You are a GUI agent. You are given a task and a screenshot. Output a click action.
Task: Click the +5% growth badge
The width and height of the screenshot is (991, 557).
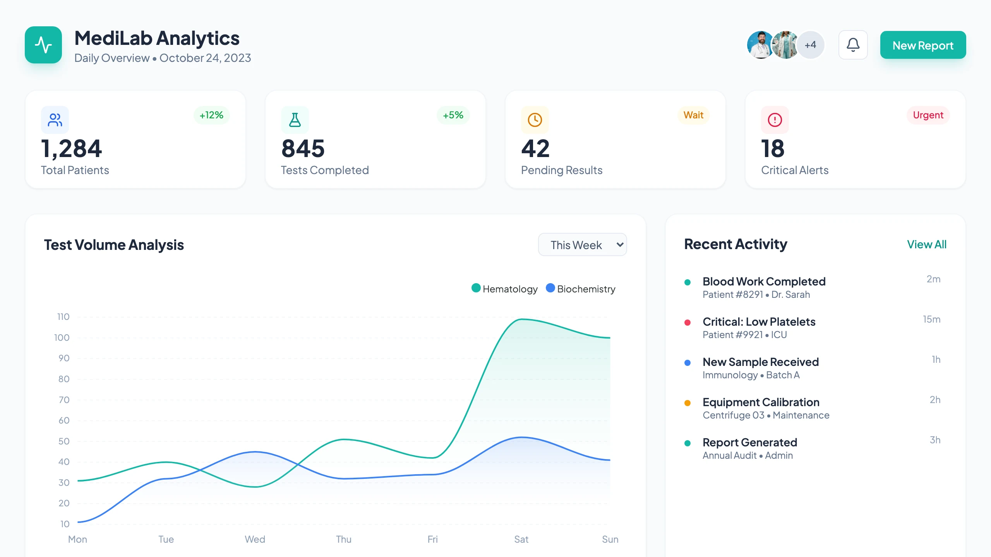453,115
